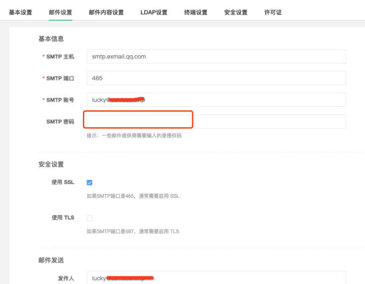The width and height of the screenshot is (365, 284).
Task: Click the 使用 SSL label
Action: (63, 182)
